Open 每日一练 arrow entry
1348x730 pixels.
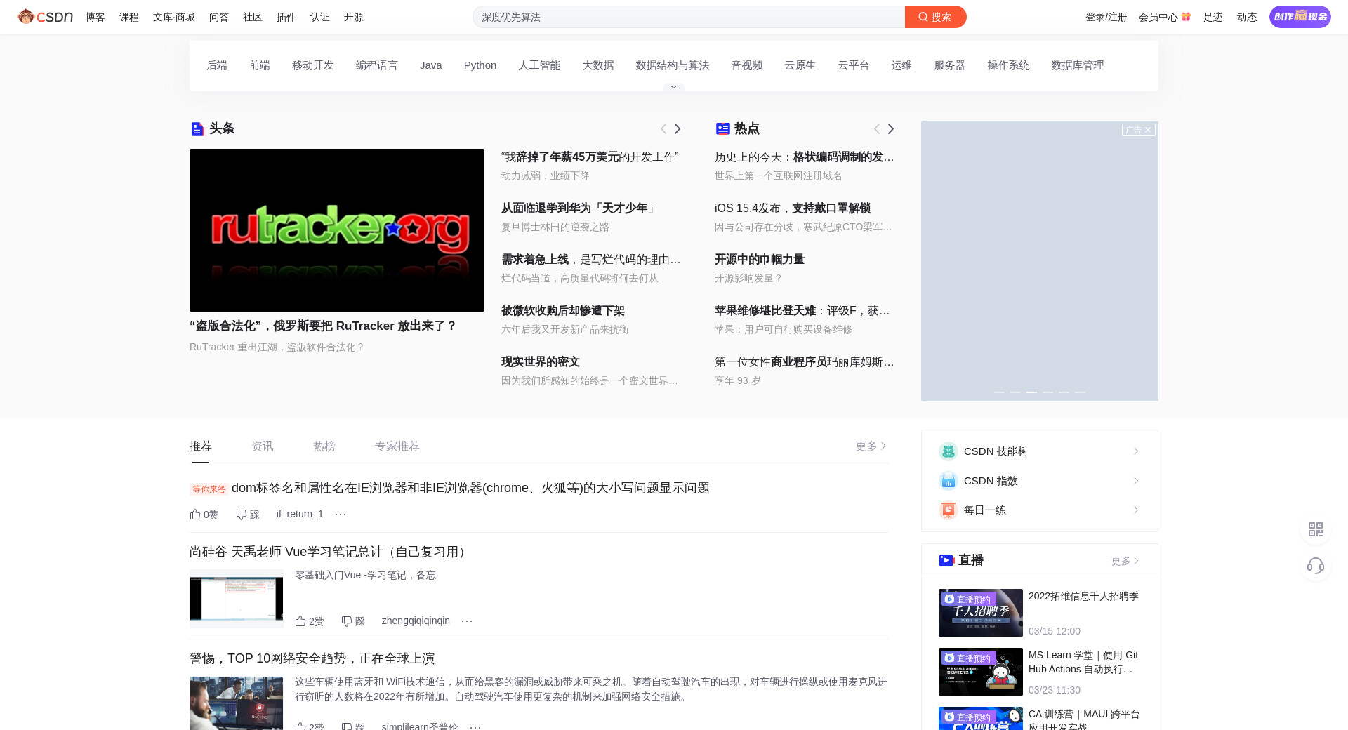[x=1135, y=510]
